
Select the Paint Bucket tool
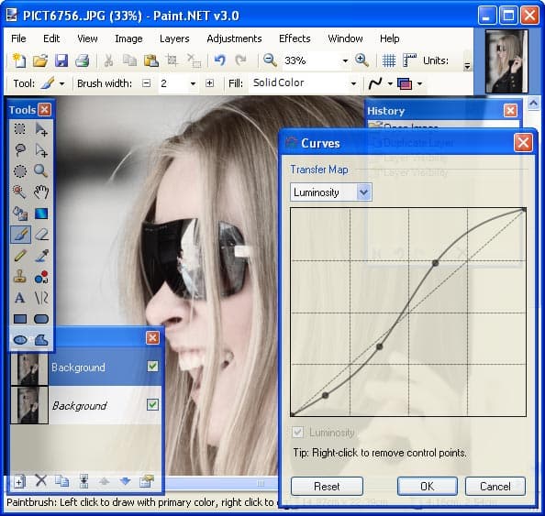tap(20, 214)
